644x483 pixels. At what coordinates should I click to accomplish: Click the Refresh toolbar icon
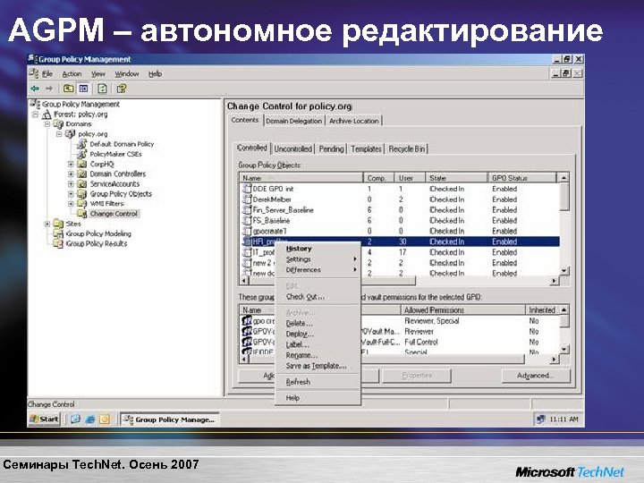[x=102, y=89]
